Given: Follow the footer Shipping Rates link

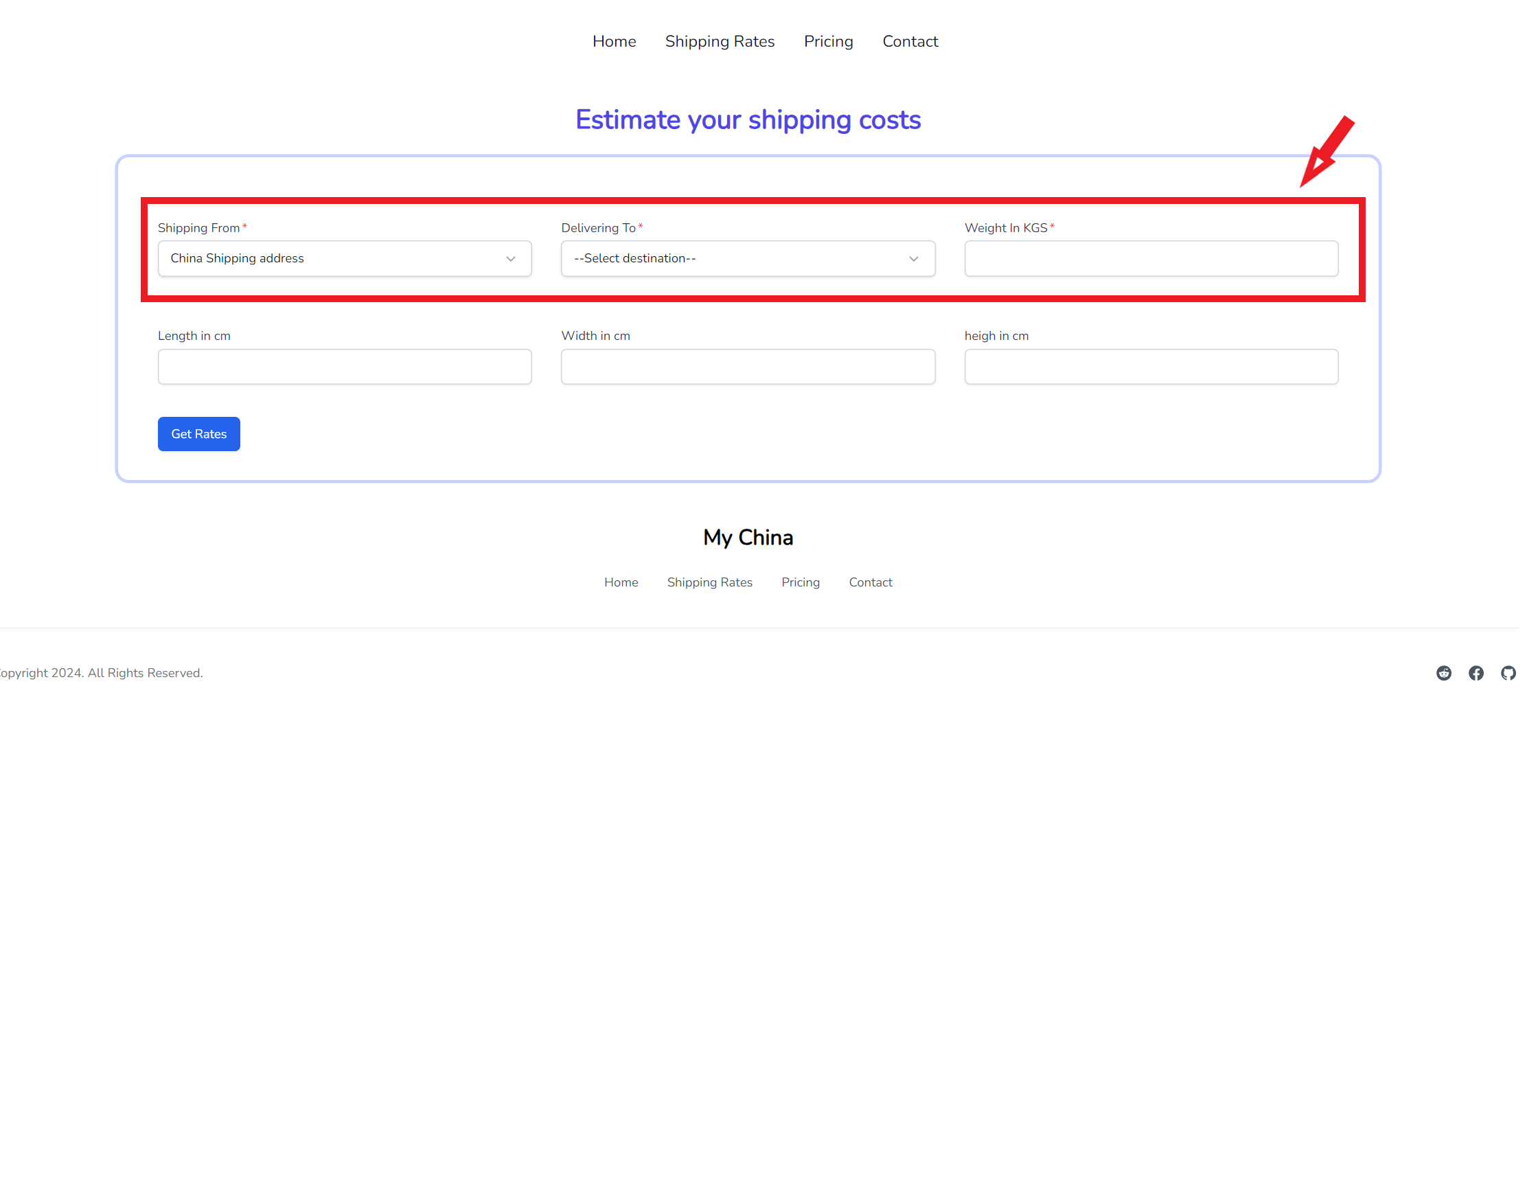Looking at the screenshot, I should (x=710, y=582).
